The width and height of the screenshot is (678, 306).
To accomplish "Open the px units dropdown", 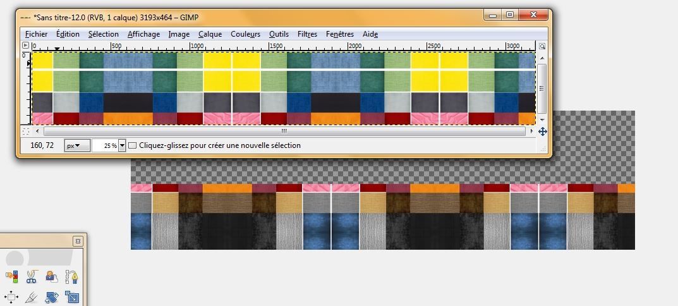I will [x=77, y=145].
